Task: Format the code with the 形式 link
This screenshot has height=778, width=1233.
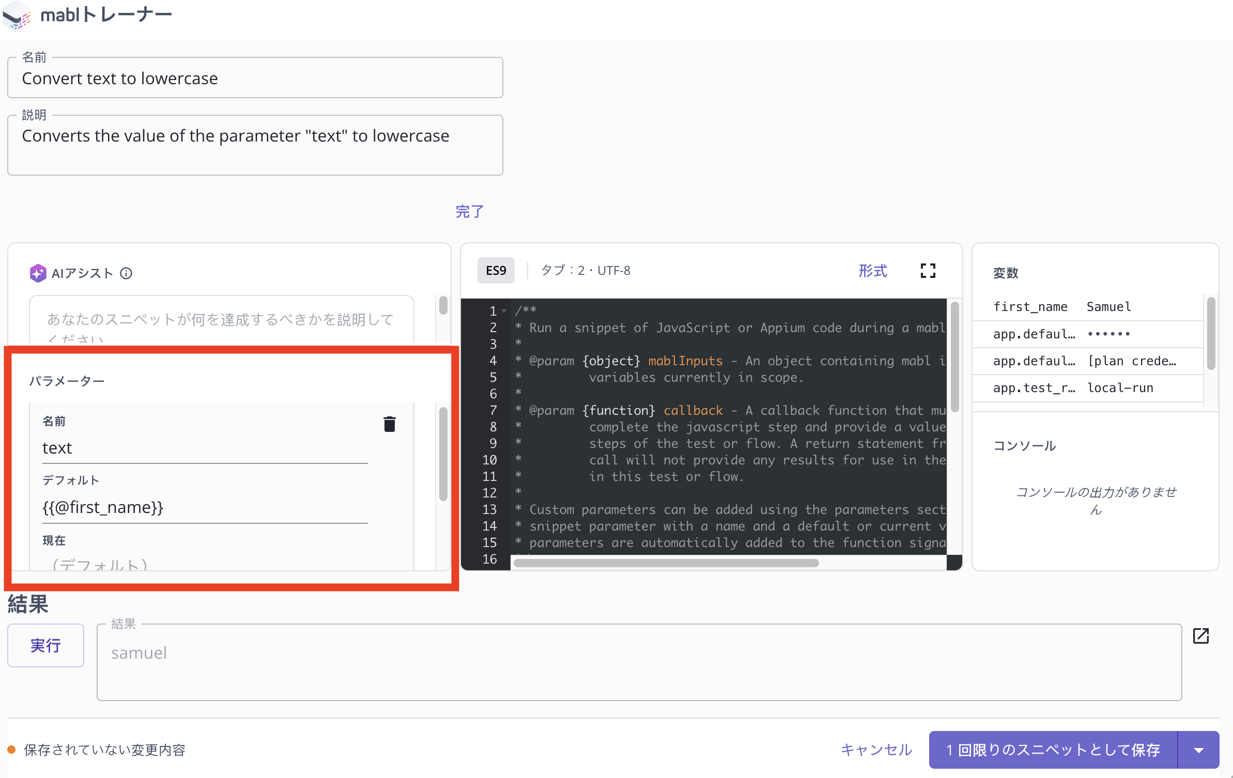Action: (872, 271)
